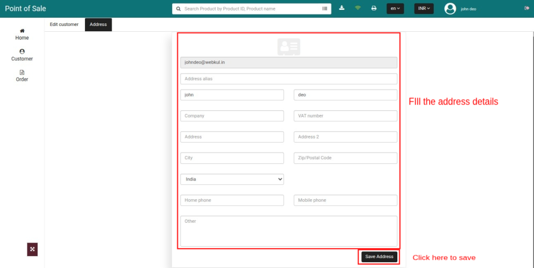Click the Company input field
This screenshot has height=268, width=534.
232,116
